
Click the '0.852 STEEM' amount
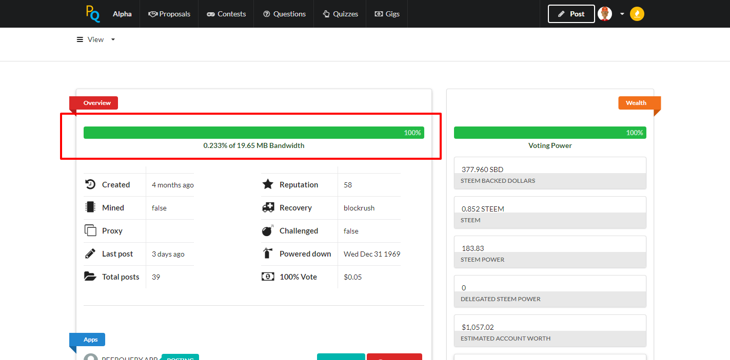pyautogui.click(x=483, y=208)
